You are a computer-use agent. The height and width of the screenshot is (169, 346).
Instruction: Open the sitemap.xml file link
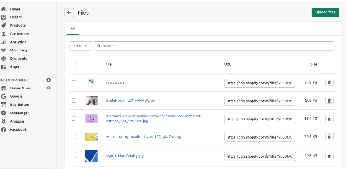115,83
